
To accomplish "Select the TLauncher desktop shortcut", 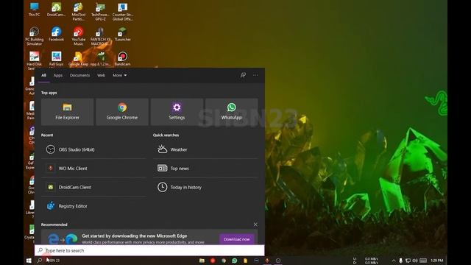I will 123,35.
